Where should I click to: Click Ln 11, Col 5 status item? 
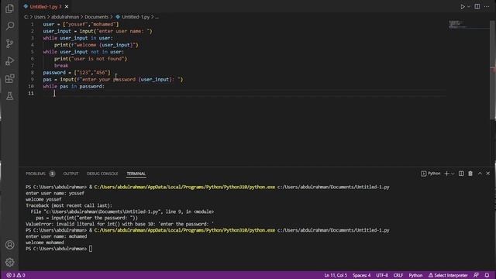point(336,275)
